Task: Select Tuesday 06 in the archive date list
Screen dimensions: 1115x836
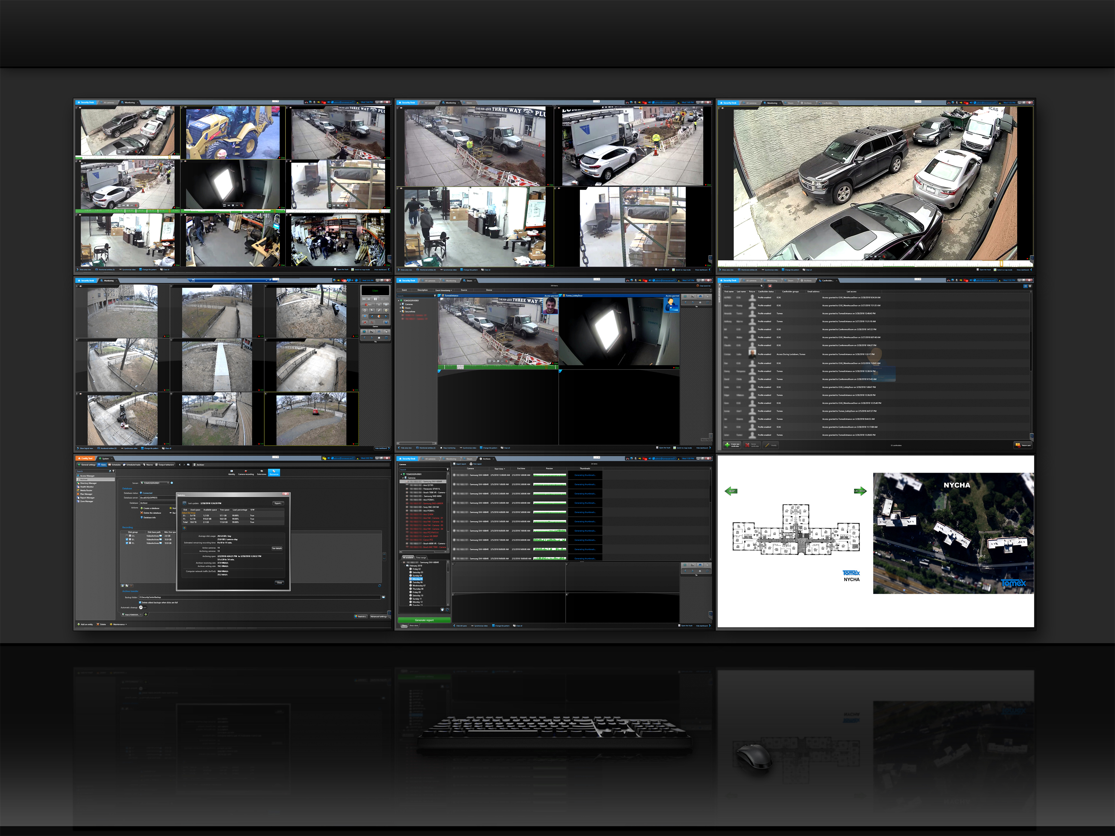Action: click(x=417, y=583)
